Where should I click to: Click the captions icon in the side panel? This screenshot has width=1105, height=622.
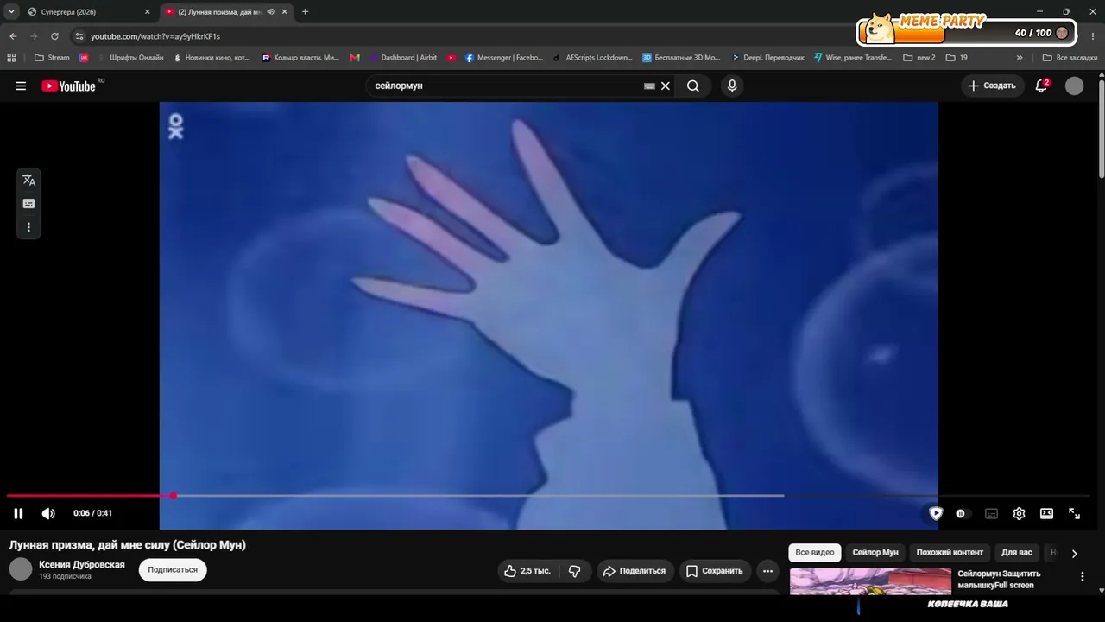(28, 204)
